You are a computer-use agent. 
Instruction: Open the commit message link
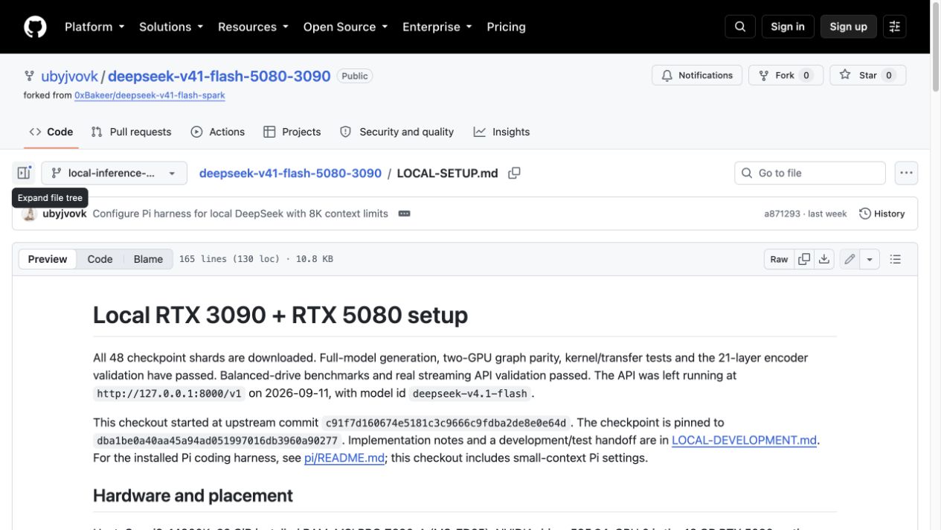pos(240,214)
